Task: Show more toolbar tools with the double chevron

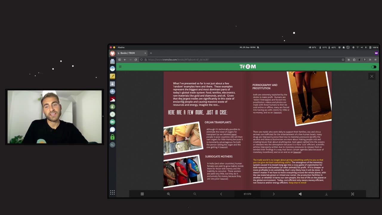Action: click(x=370, y=60)
